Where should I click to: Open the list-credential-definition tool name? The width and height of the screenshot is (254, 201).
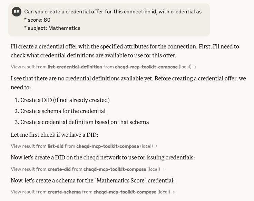[x=75, y=67]
